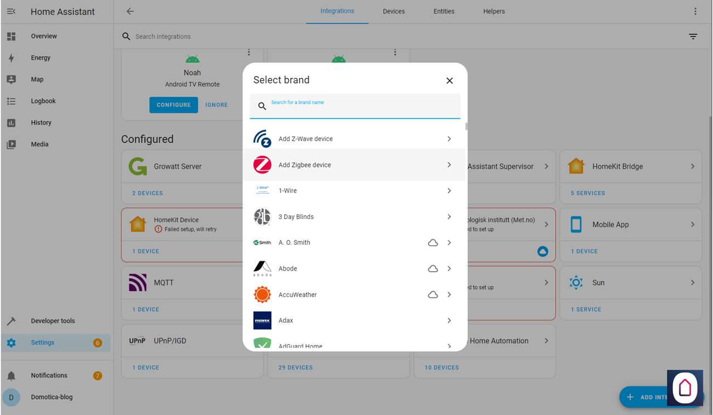Switch to the Helpers tab
This screenshot has height=415, width=713.
pos(494,12)
